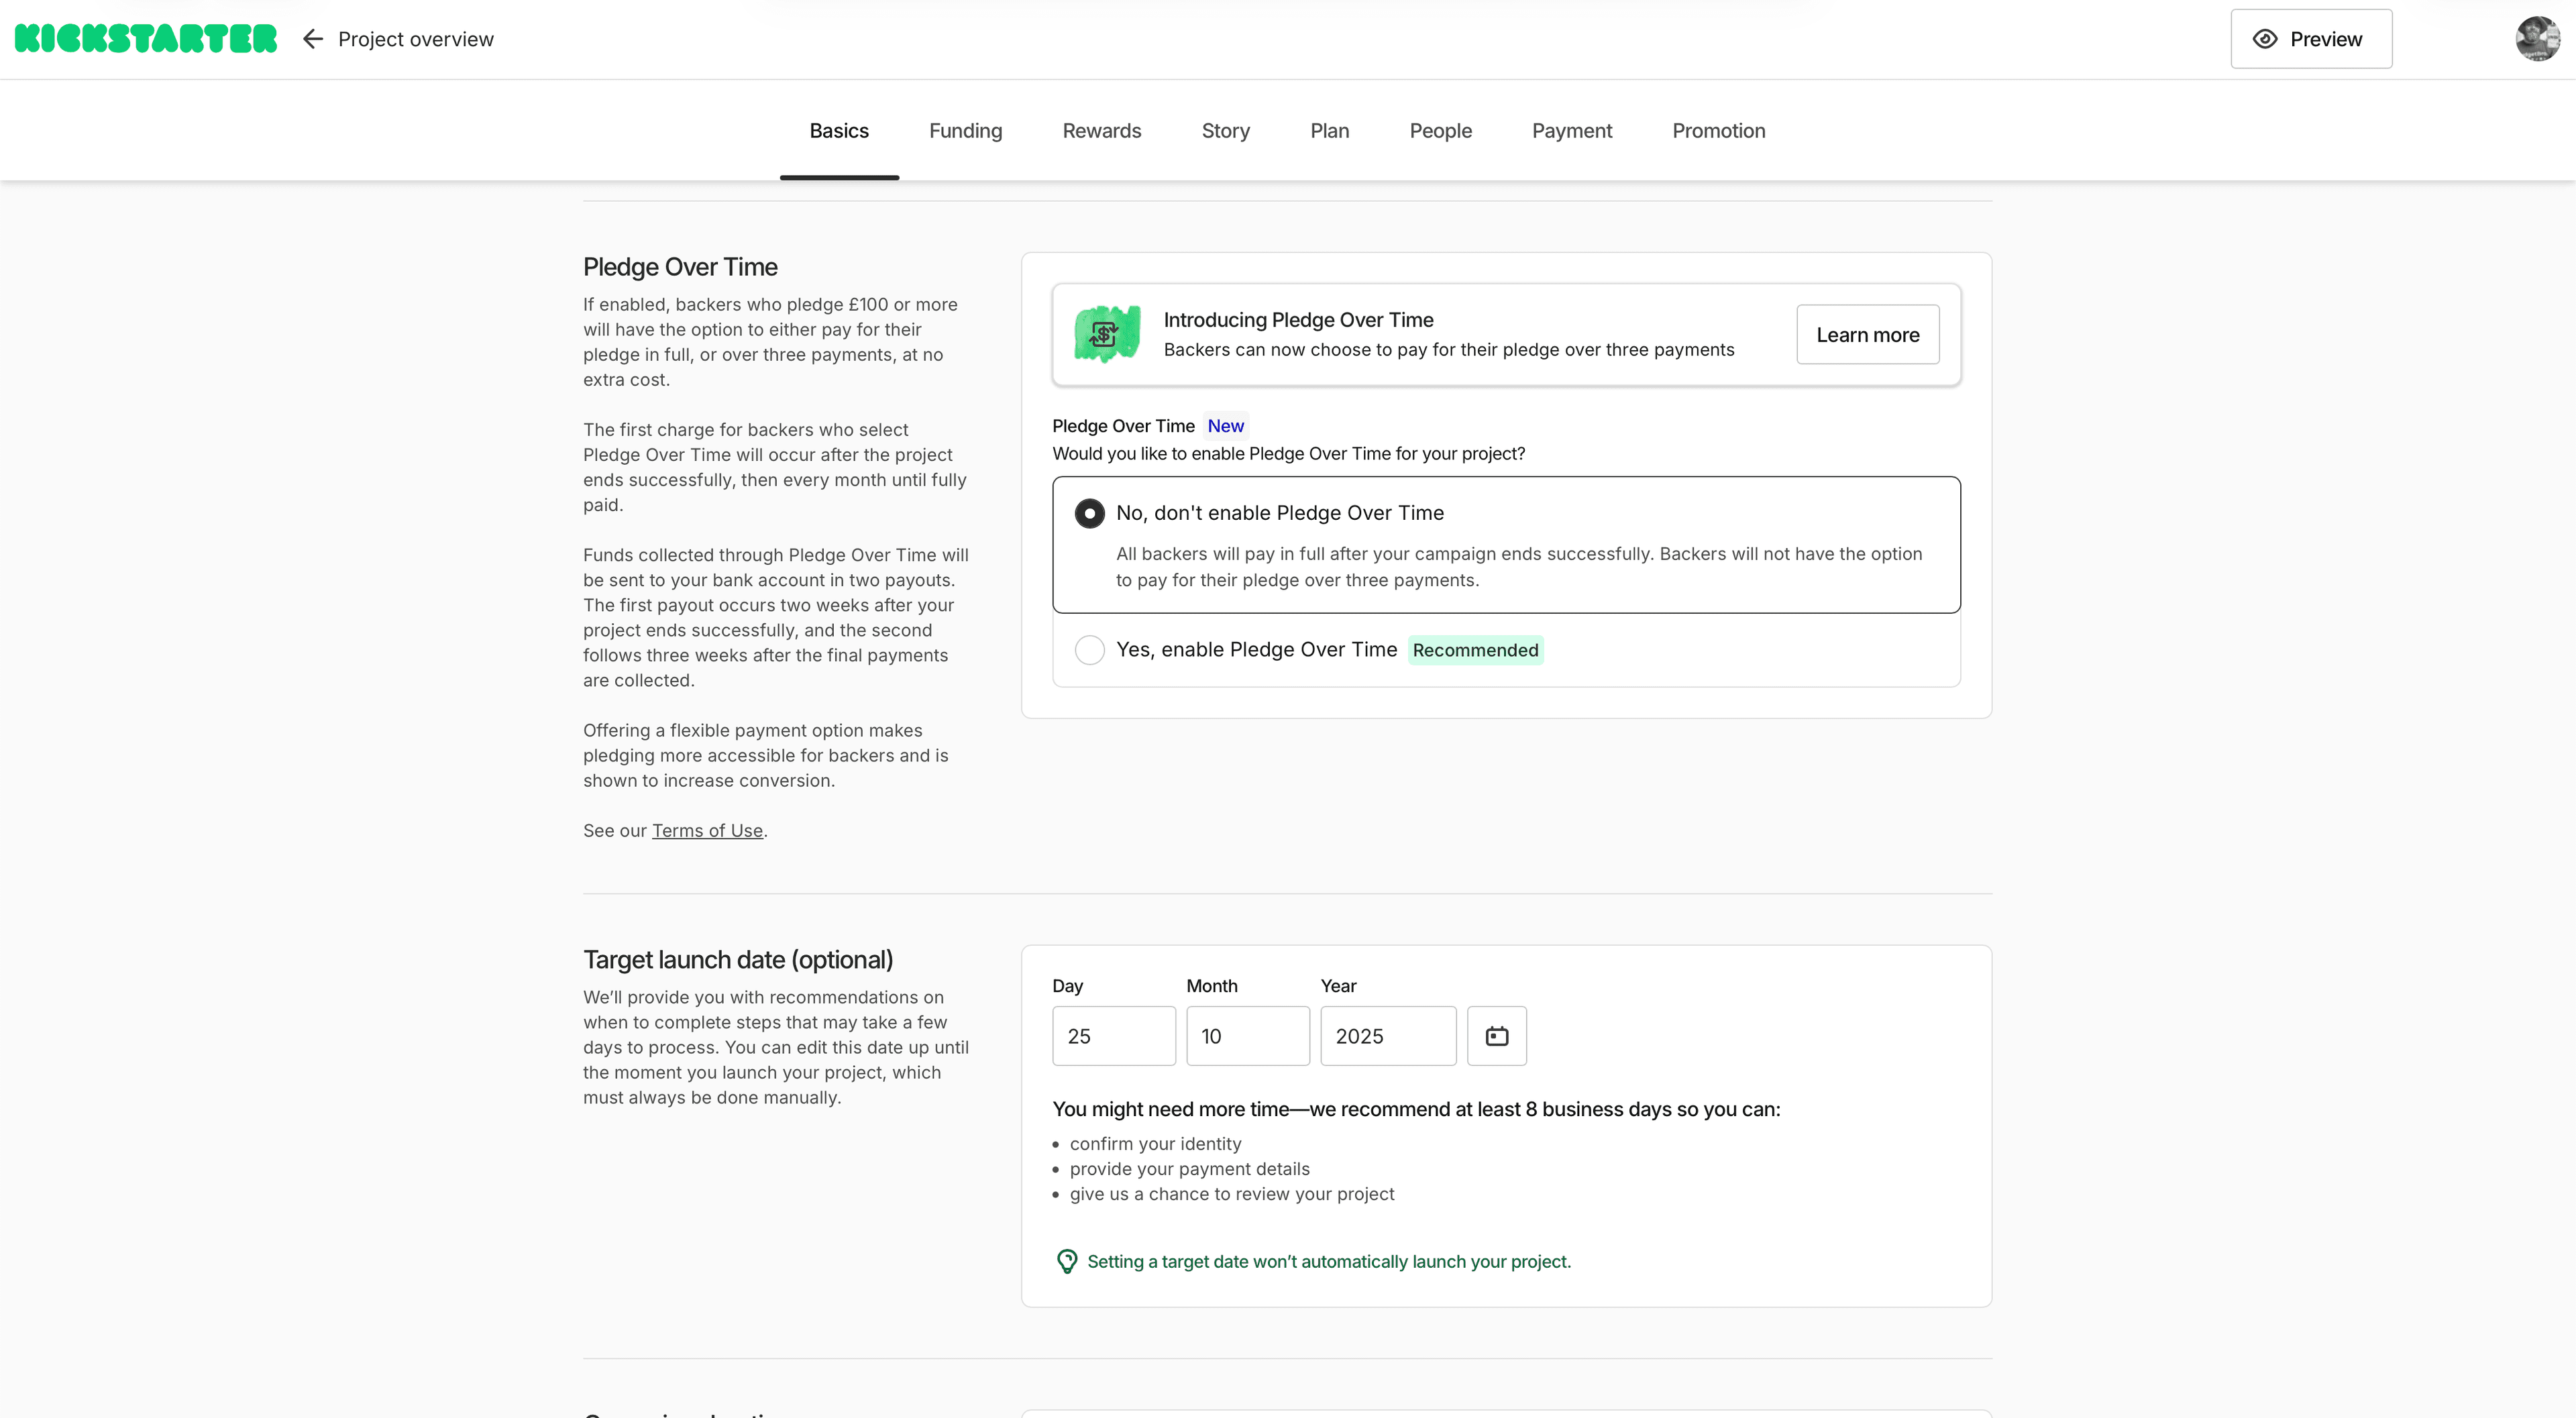The image size is (2576, 1418).
Task: Click the Day input field showing 25
Action: (1113, 1036)
